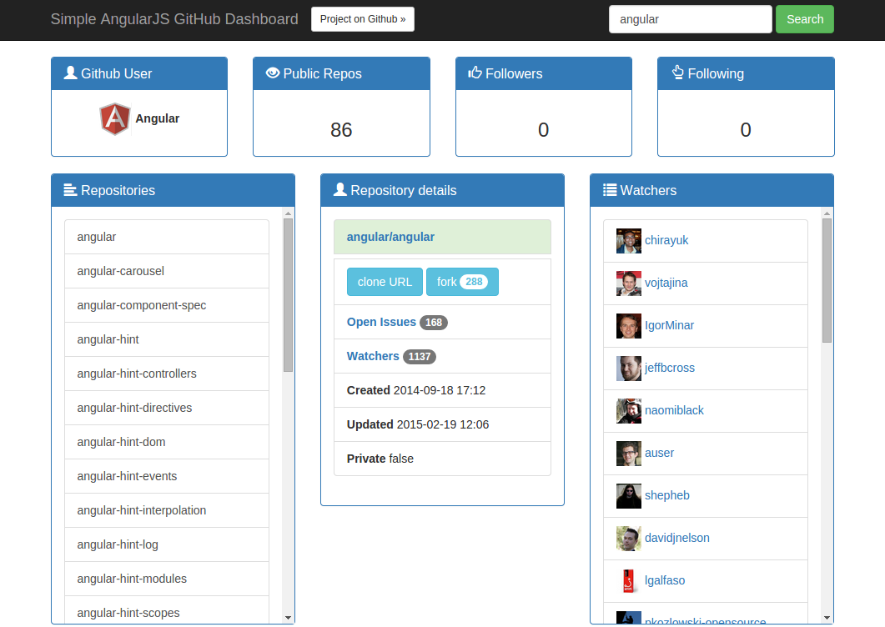Screen dimensions: 885x627
Task: Open Project on Github link
Action: pos(363,19)
